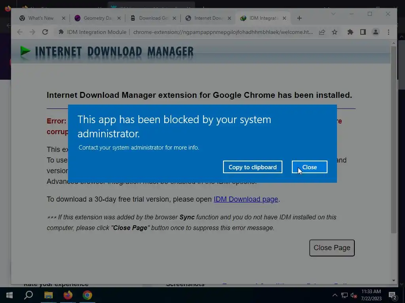Toggle the Chrome side panel

click(x=363, y=32)
